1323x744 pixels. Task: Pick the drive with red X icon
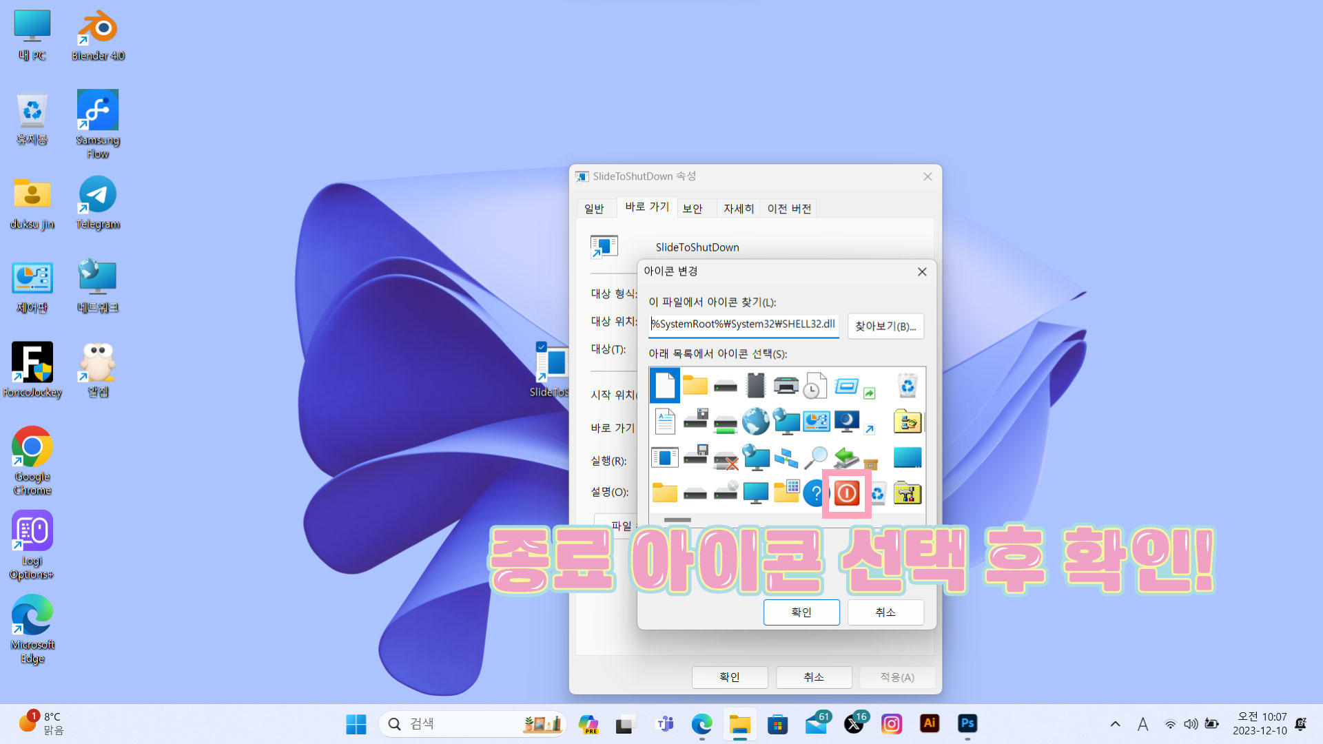726,459
